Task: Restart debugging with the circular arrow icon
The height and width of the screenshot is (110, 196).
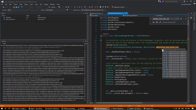Action: [68, 7]
